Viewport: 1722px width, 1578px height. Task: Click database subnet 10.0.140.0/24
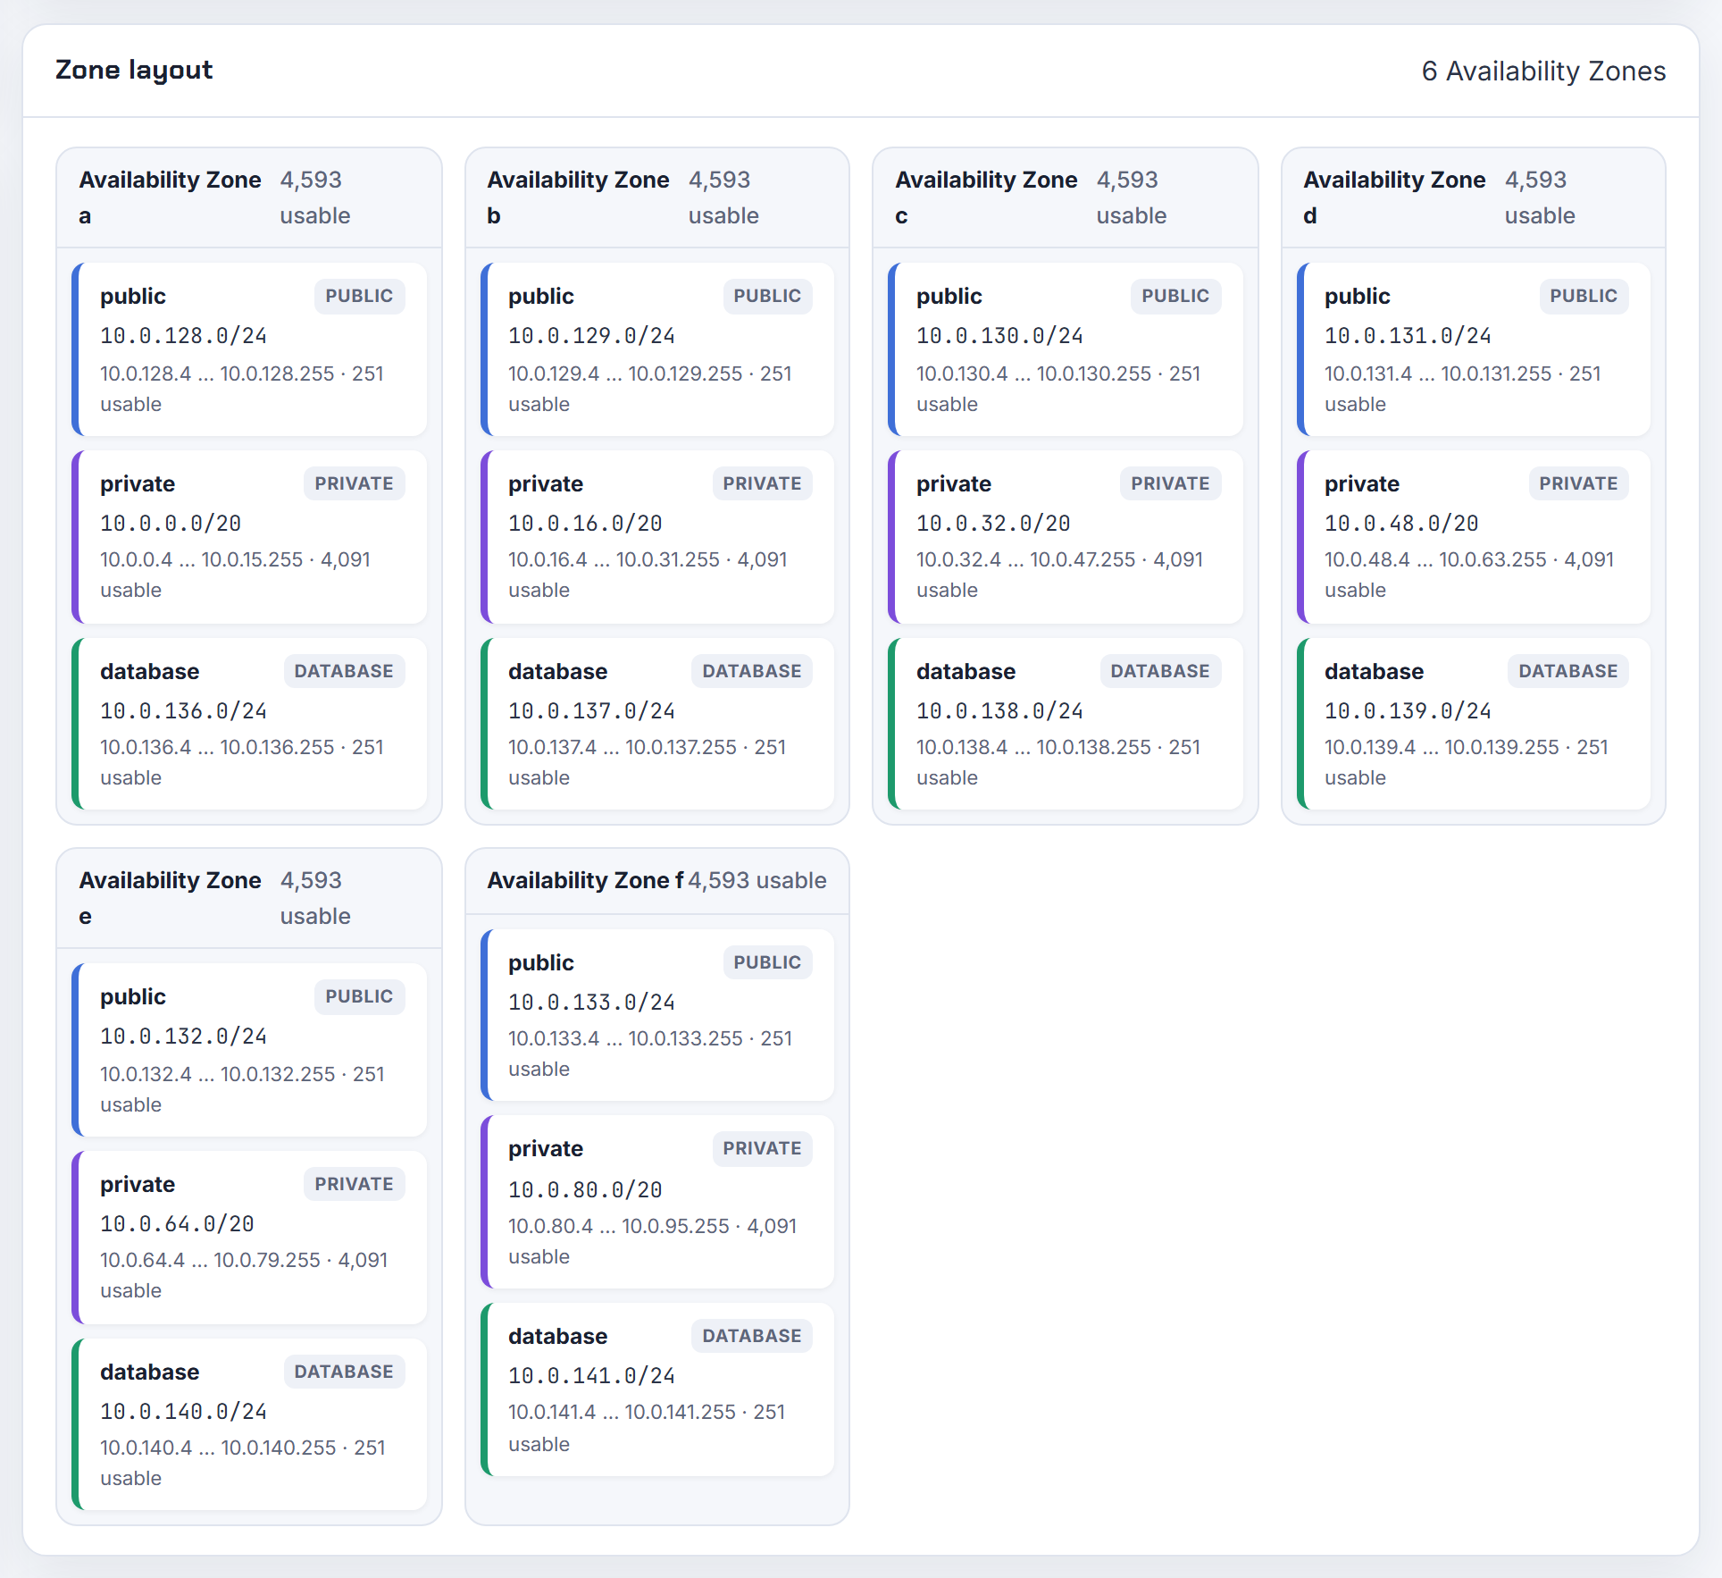[249, 1424]
